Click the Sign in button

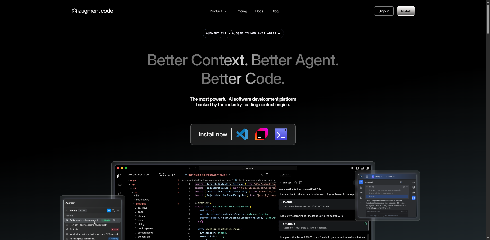384,11
